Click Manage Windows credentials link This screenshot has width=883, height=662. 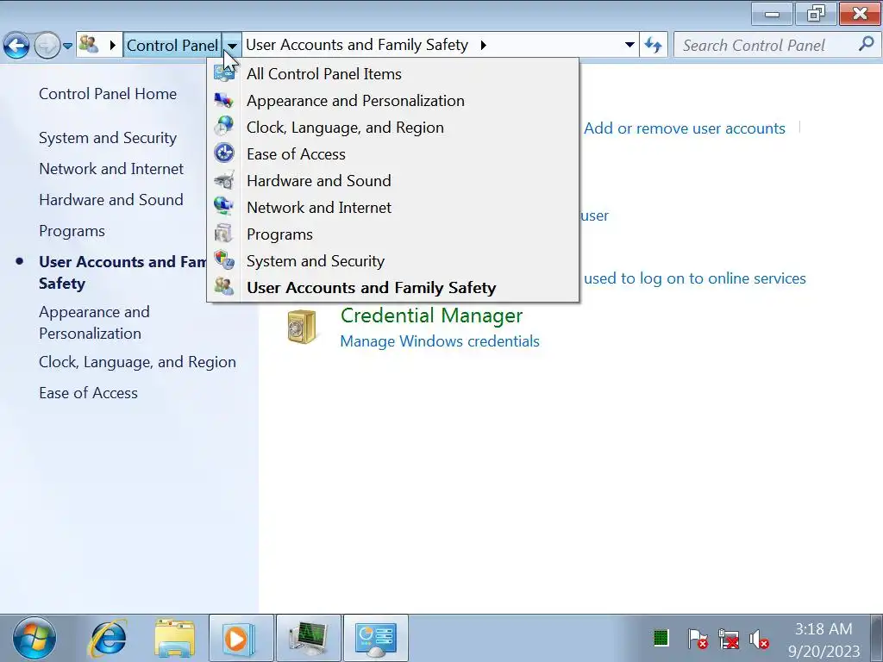440,341
